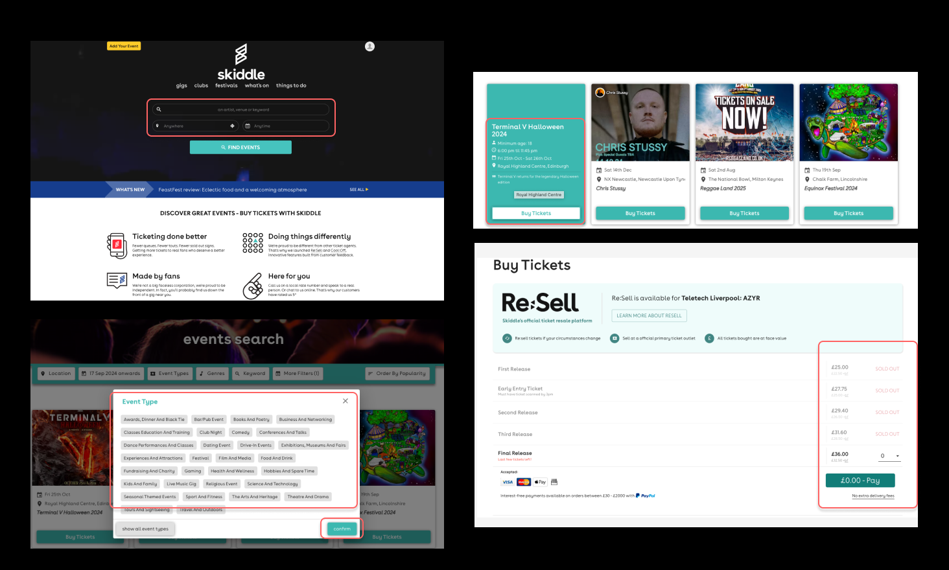Screen dimensions: 949x570
Task: Open the festivals menu item
Action: coord(226,85)
